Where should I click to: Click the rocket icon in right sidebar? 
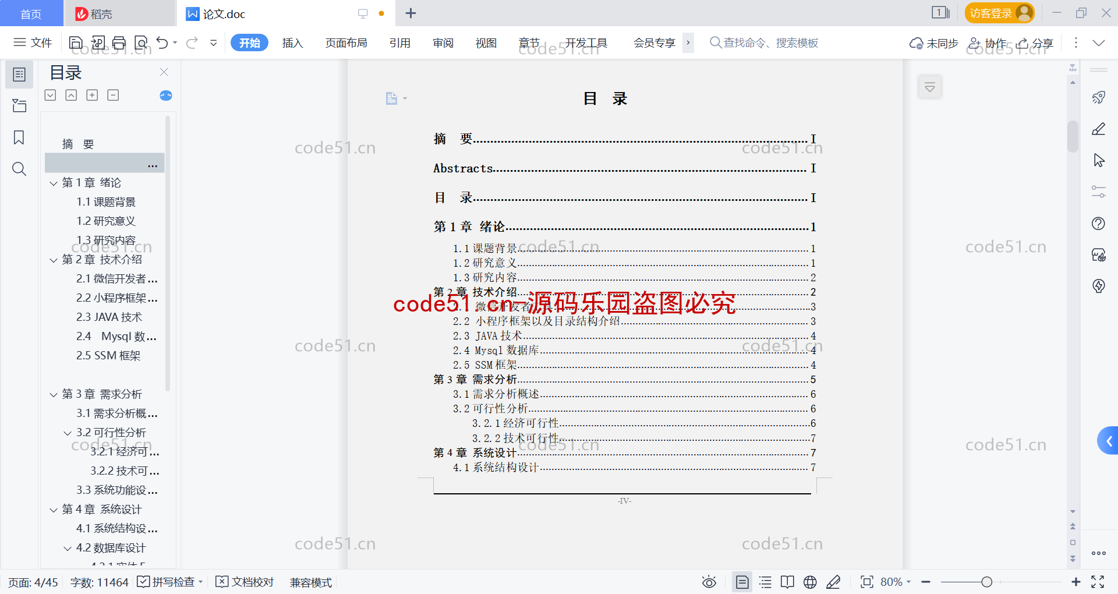(1098, 97)
